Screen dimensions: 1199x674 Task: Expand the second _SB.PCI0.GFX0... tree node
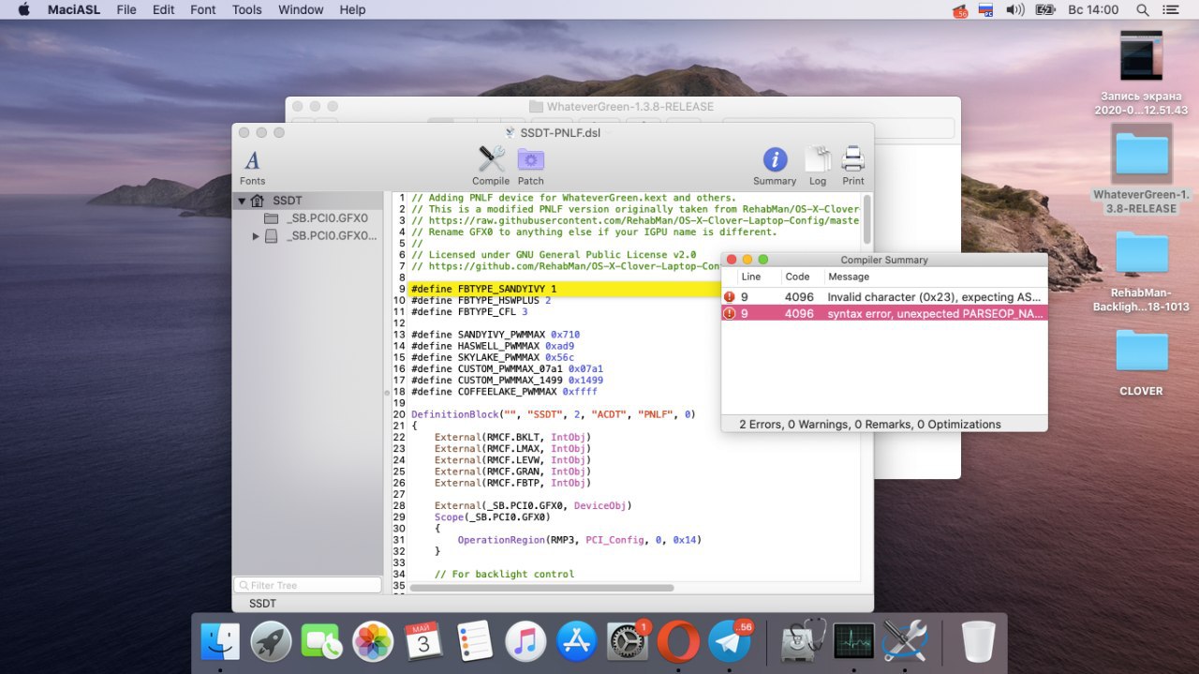point(256,236)
